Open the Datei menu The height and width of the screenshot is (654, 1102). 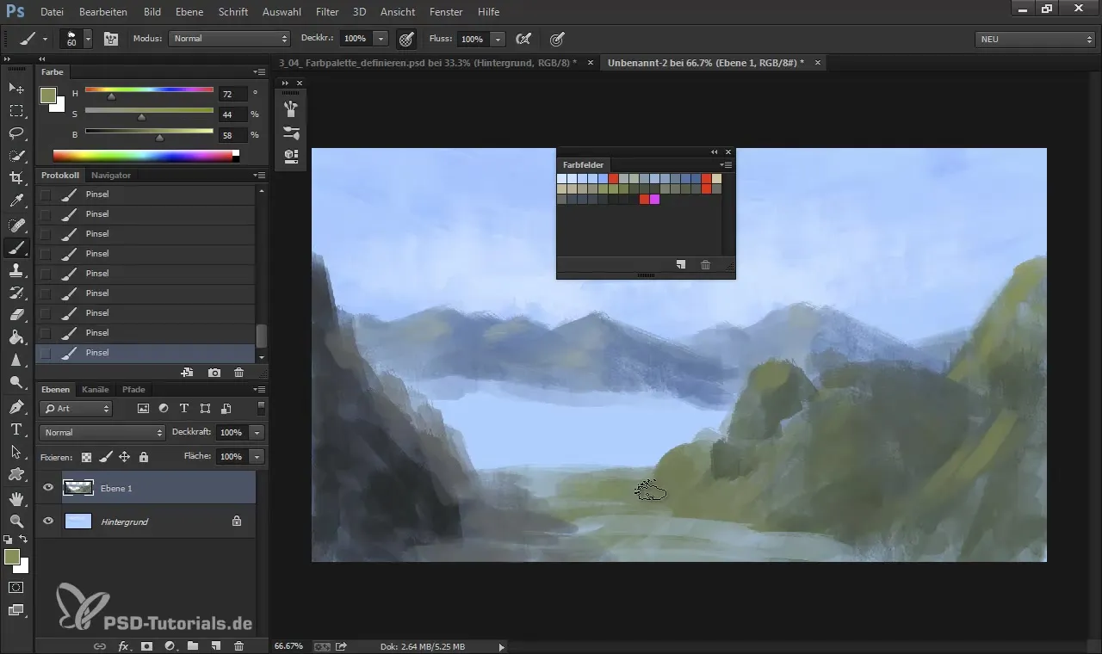click(52, 12)
